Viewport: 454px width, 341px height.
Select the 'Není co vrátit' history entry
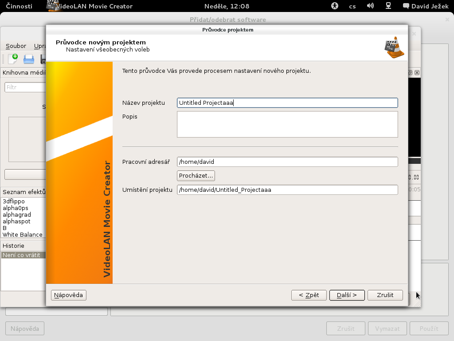coord(23,255)
